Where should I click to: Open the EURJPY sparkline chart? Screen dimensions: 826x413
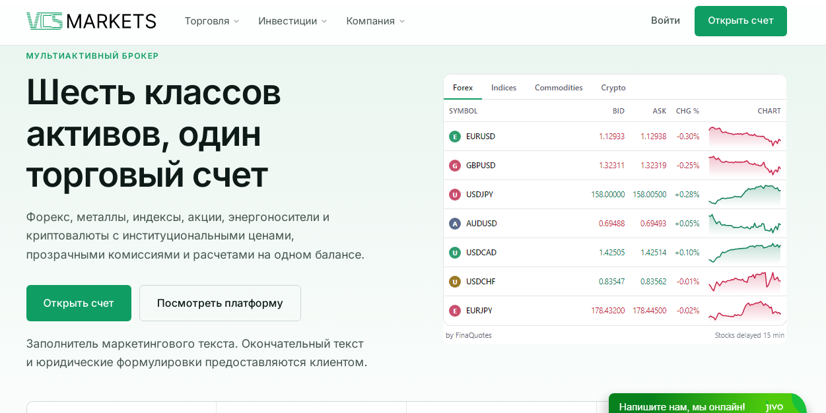[x=745, y=311]
